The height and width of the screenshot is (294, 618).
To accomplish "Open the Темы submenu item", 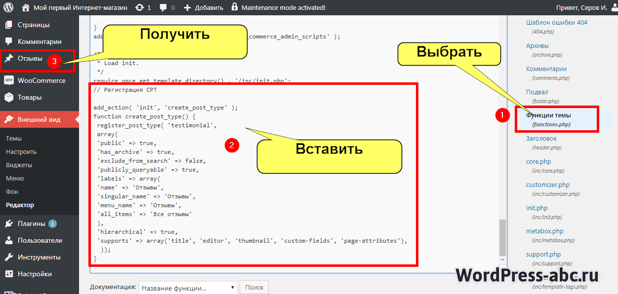I will [x=14, y=139].
